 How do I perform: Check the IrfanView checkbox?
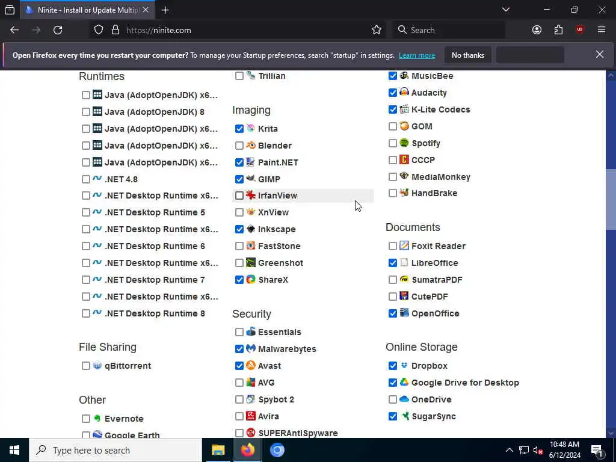click(x=239, y=196)
